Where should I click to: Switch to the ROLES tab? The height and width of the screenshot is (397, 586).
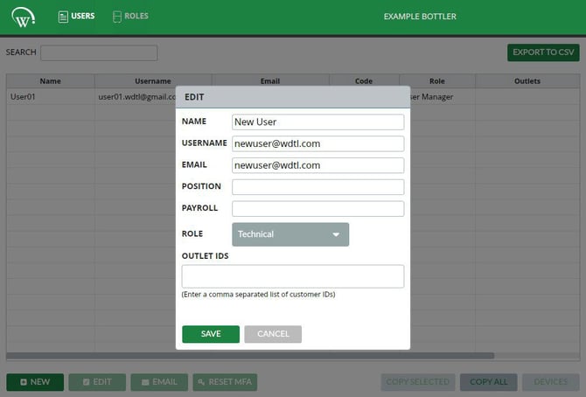tap(130, 16)
